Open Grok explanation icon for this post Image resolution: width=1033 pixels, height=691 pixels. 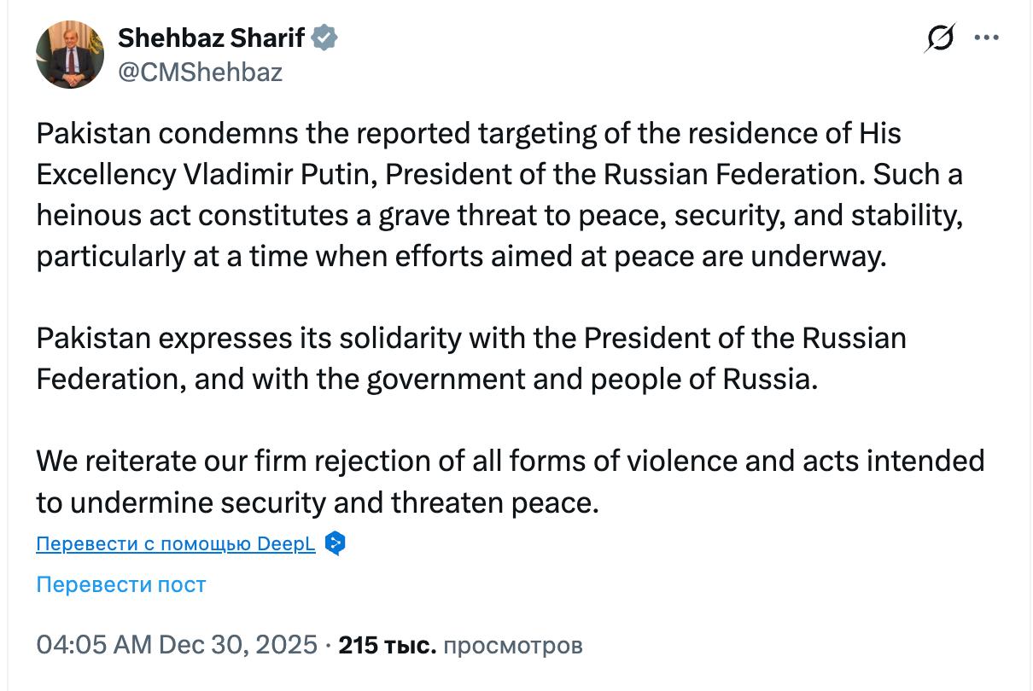pos(939,38)
